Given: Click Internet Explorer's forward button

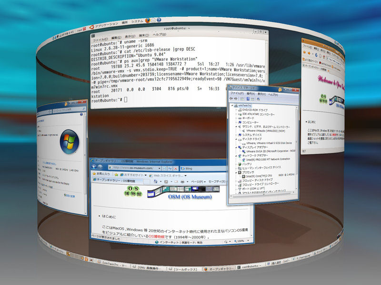Looking at the screenshot, I should pos(100,167).
